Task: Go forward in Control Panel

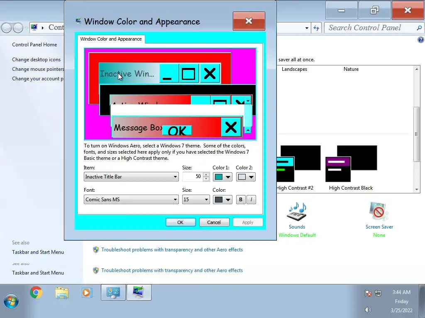Action: (18, 28)
